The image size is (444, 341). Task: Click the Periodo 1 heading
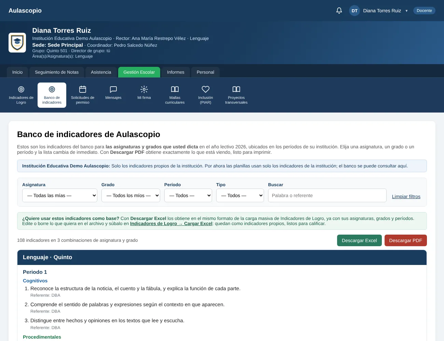pyautogui.click(x=35, y=272)
